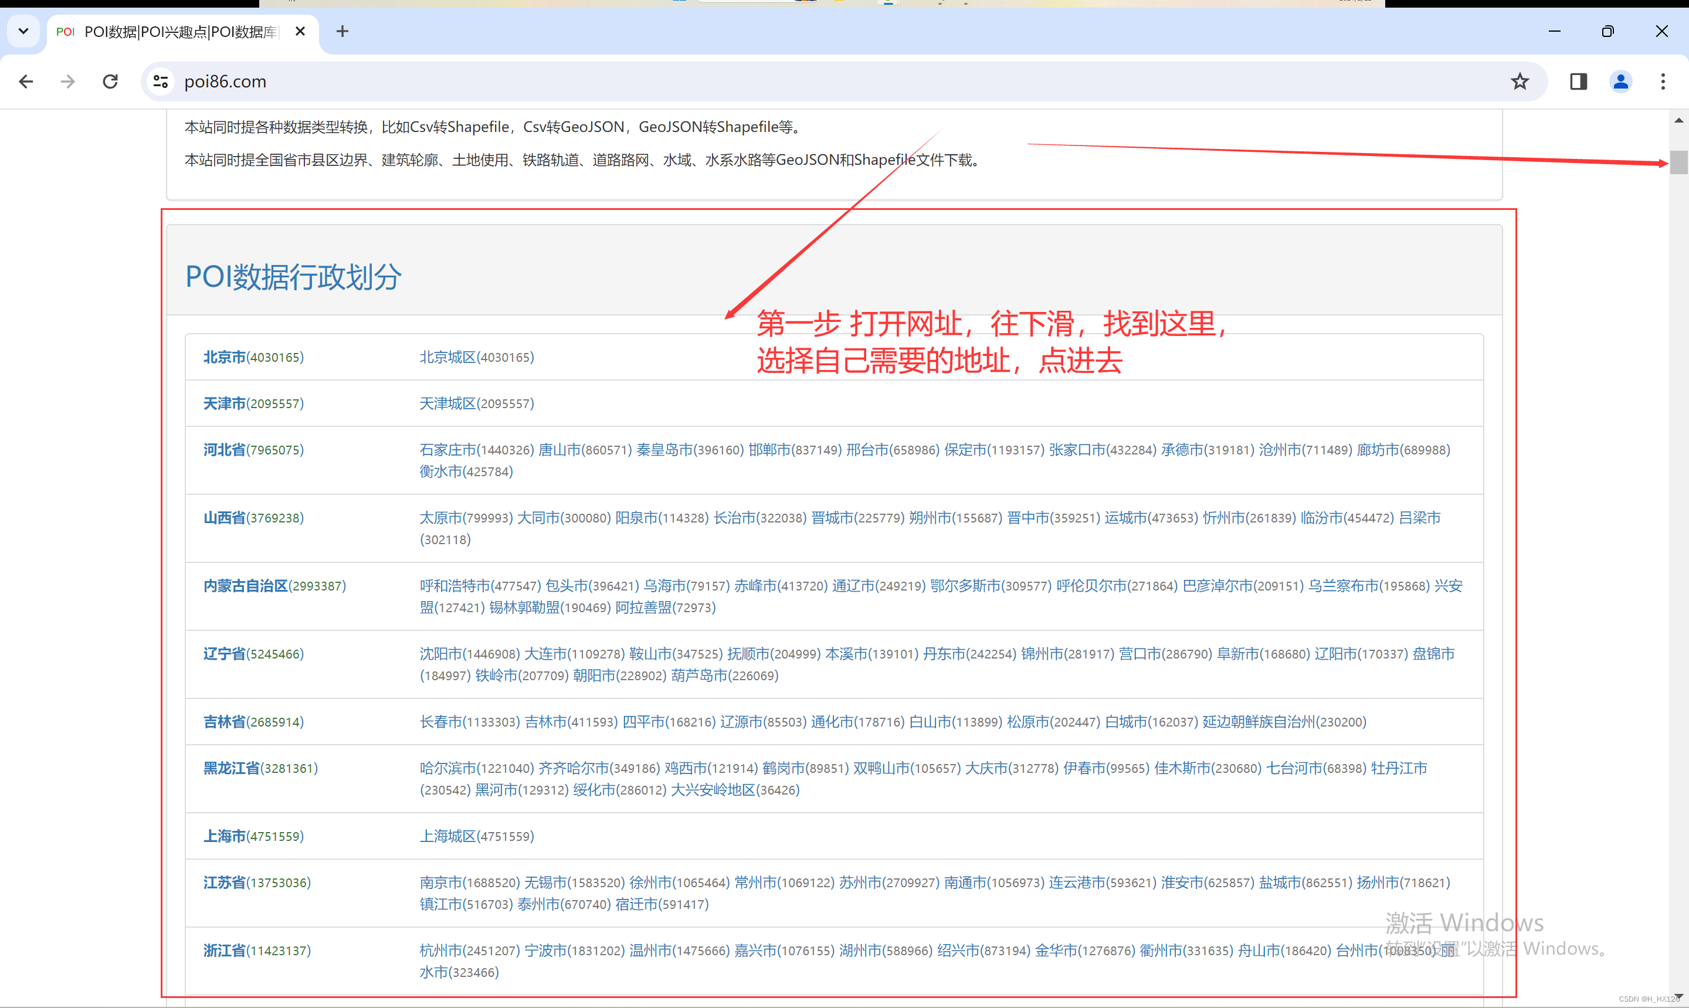Click the browser forward arrow
Viewport: 1689px width, 1008px height.
pyautogui.click(x=68, y=82)
